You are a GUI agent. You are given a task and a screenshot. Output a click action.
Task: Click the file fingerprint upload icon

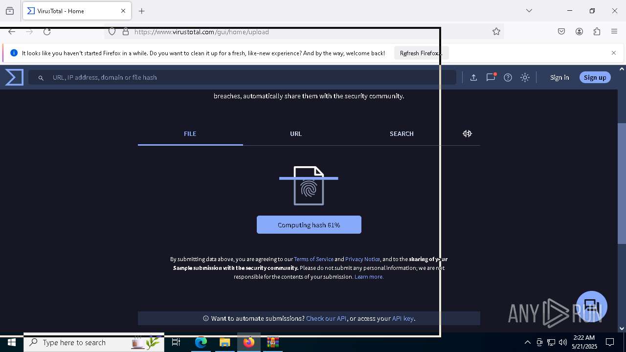[309, 186]
